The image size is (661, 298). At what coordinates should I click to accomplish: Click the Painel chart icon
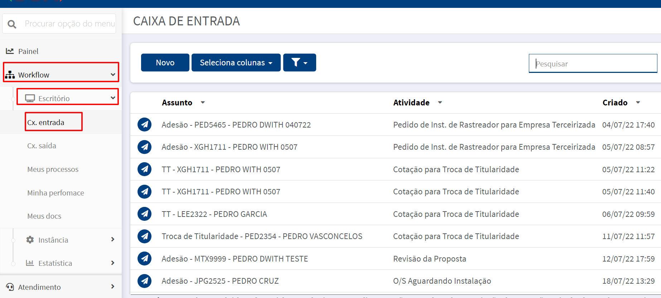10,51
